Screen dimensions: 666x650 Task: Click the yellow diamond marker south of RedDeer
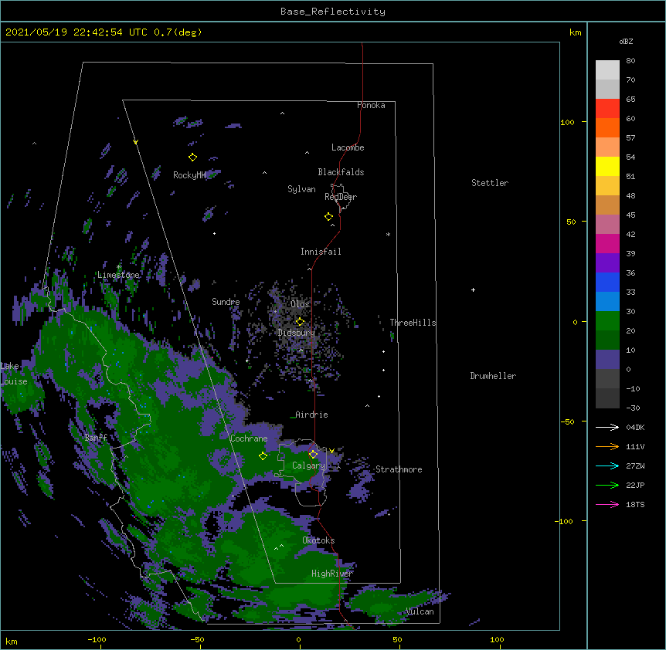click(x=328, y=217)
